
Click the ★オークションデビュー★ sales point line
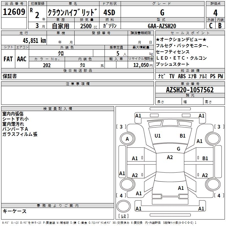pos(181,39)
